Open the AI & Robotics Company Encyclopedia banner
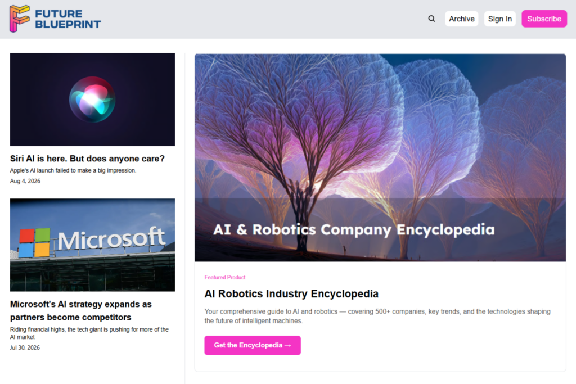The height and width of the screenshot is (384, 576). pyautogui.click(x=380, y=157)
